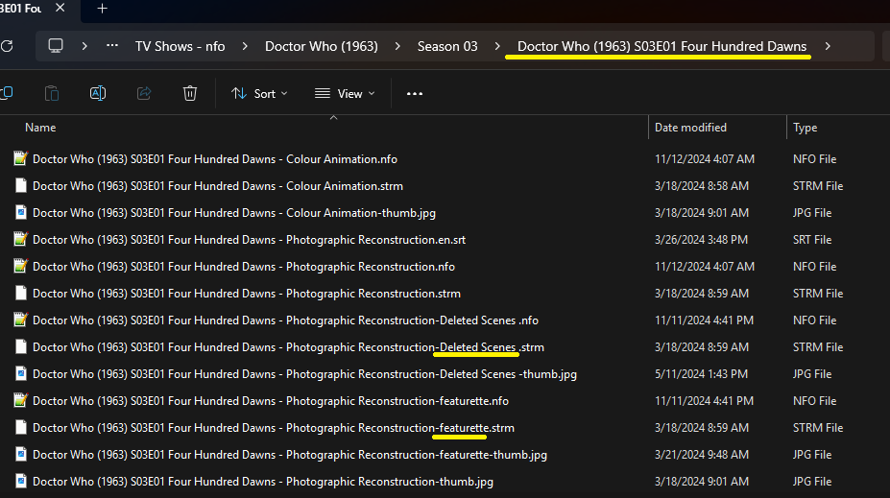Open a new tab with the plus button
The image size is (890, 498).
pyautogui.click(x=102, y=9)
